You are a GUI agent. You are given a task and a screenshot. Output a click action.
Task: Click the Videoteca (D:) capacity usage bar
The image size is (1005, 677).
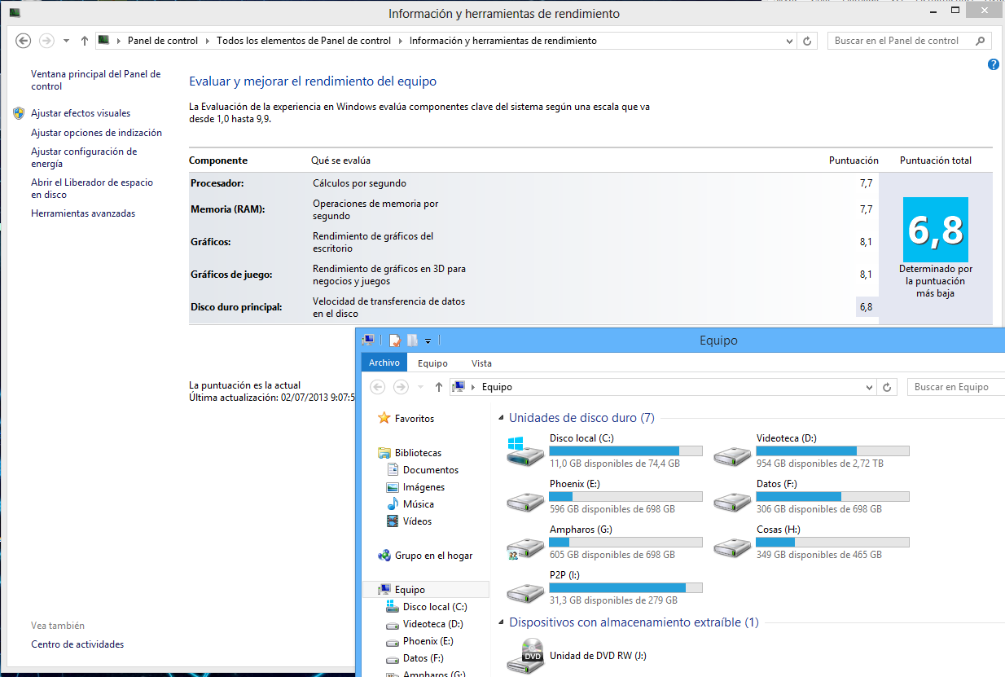[x=832, y=451]
